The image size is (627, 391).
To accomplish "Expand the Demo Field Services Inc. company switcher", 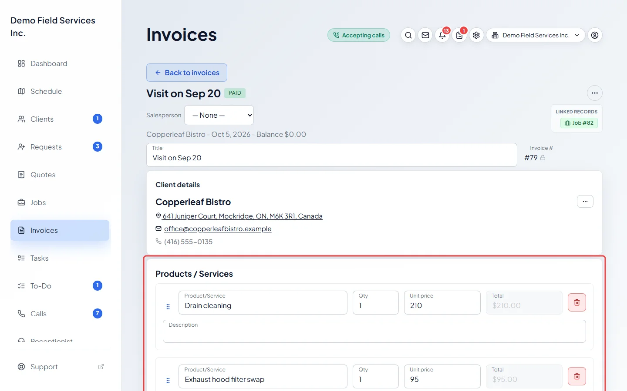I will [536, 35].
